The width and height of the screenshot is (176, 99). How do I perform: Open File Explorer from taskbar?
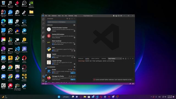click(85, 97)
